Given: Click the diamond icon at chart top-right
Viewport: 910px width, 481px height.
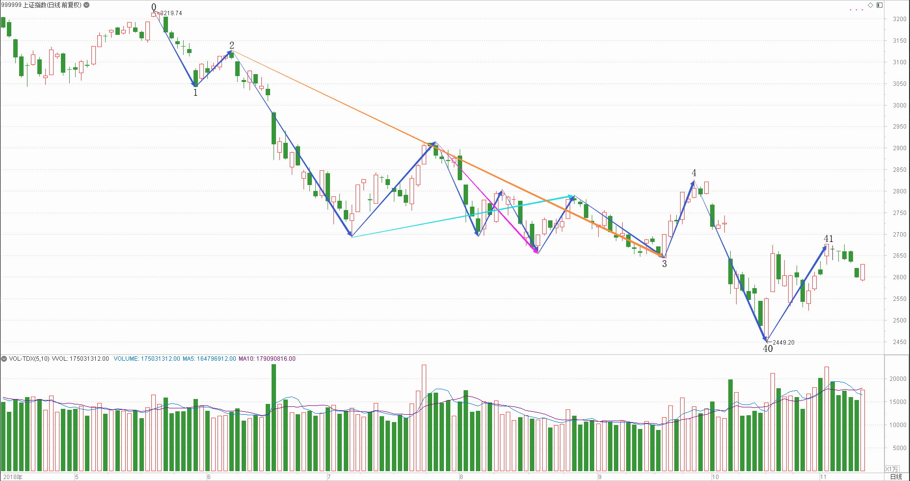Looking at the screenshot, I should point(870,5).
